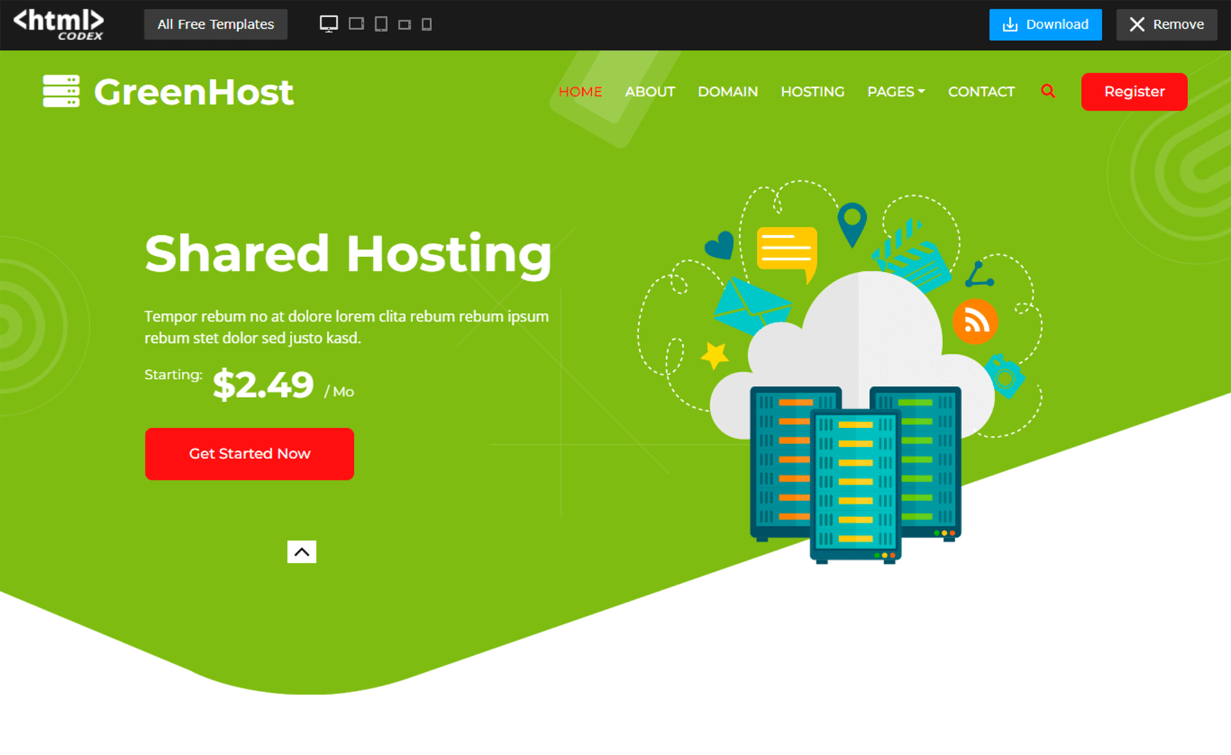Screen dimensions: 1231x755
Task: Expand the PAGES dropdown menu
Action: (895, 92)
